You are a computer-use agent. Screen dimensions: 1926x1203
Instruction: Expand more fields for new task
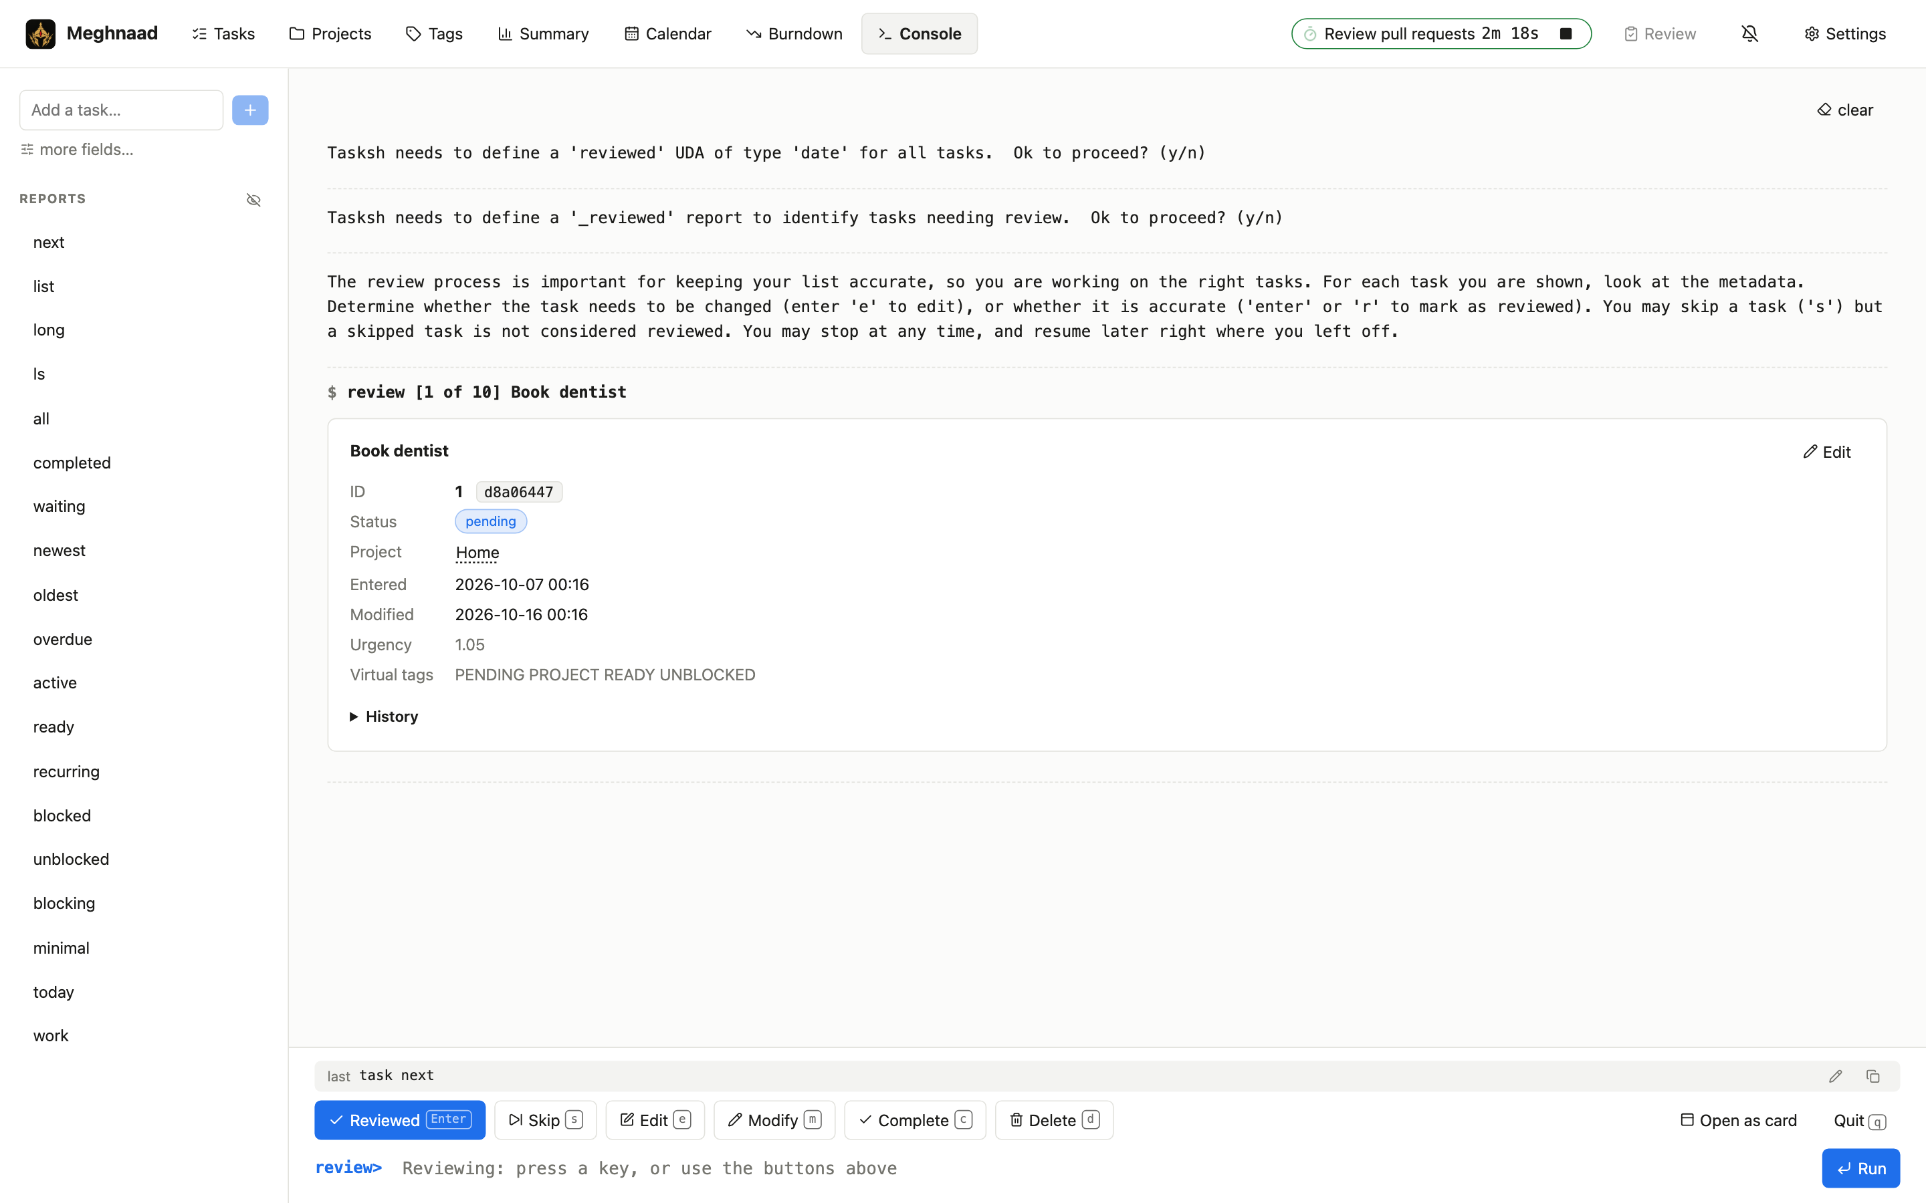click(x=77, y=150)
